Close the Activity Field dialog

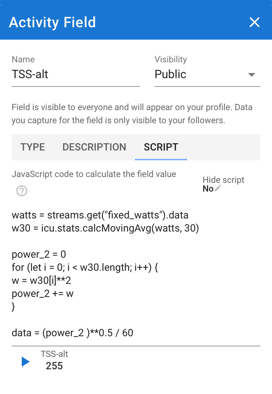point(255,23)
